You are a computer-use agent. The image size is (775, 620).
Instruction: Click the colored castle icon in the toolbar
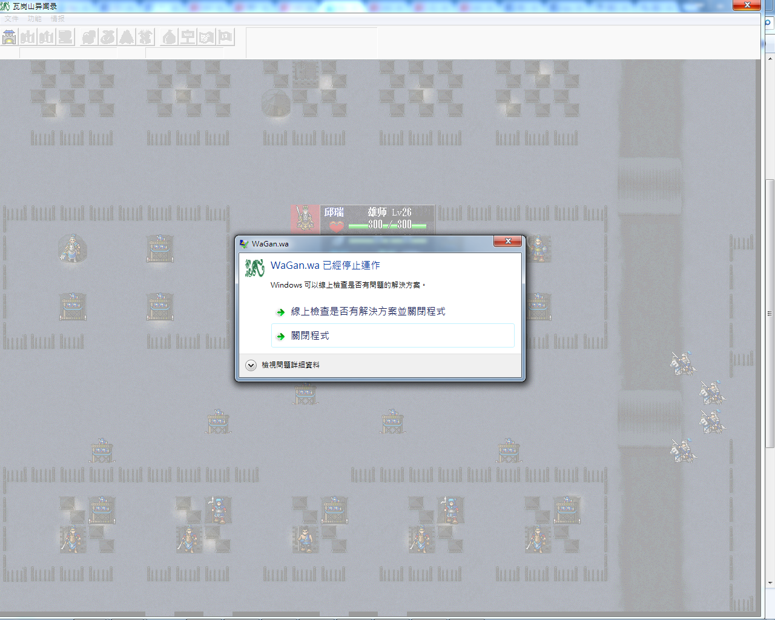point(9,37)
